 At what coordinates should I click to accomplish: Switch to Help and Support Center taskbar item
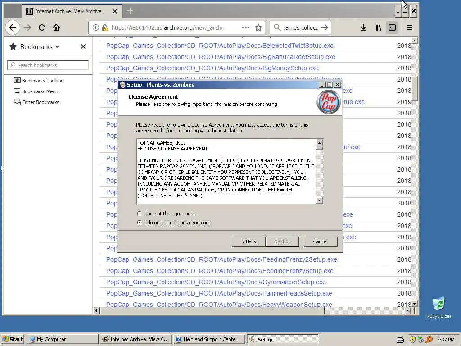click(x=209, y=339)
